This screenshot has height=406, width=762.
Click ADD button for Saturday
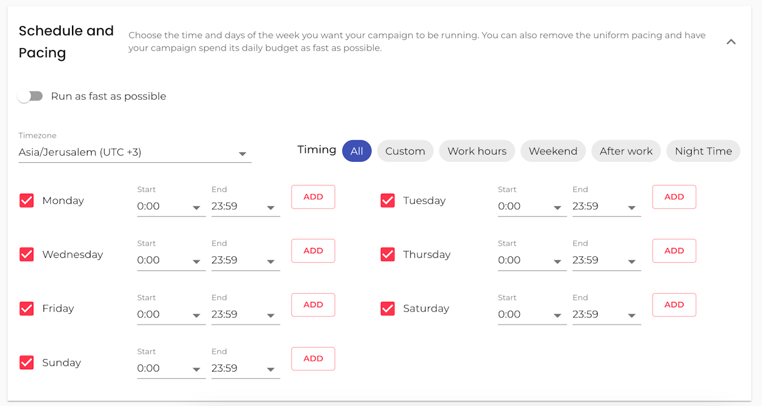(674, 305)
